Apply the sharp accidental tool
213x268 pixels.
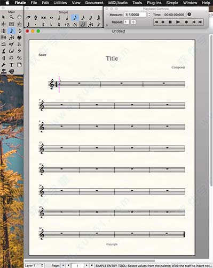(43, 24)
